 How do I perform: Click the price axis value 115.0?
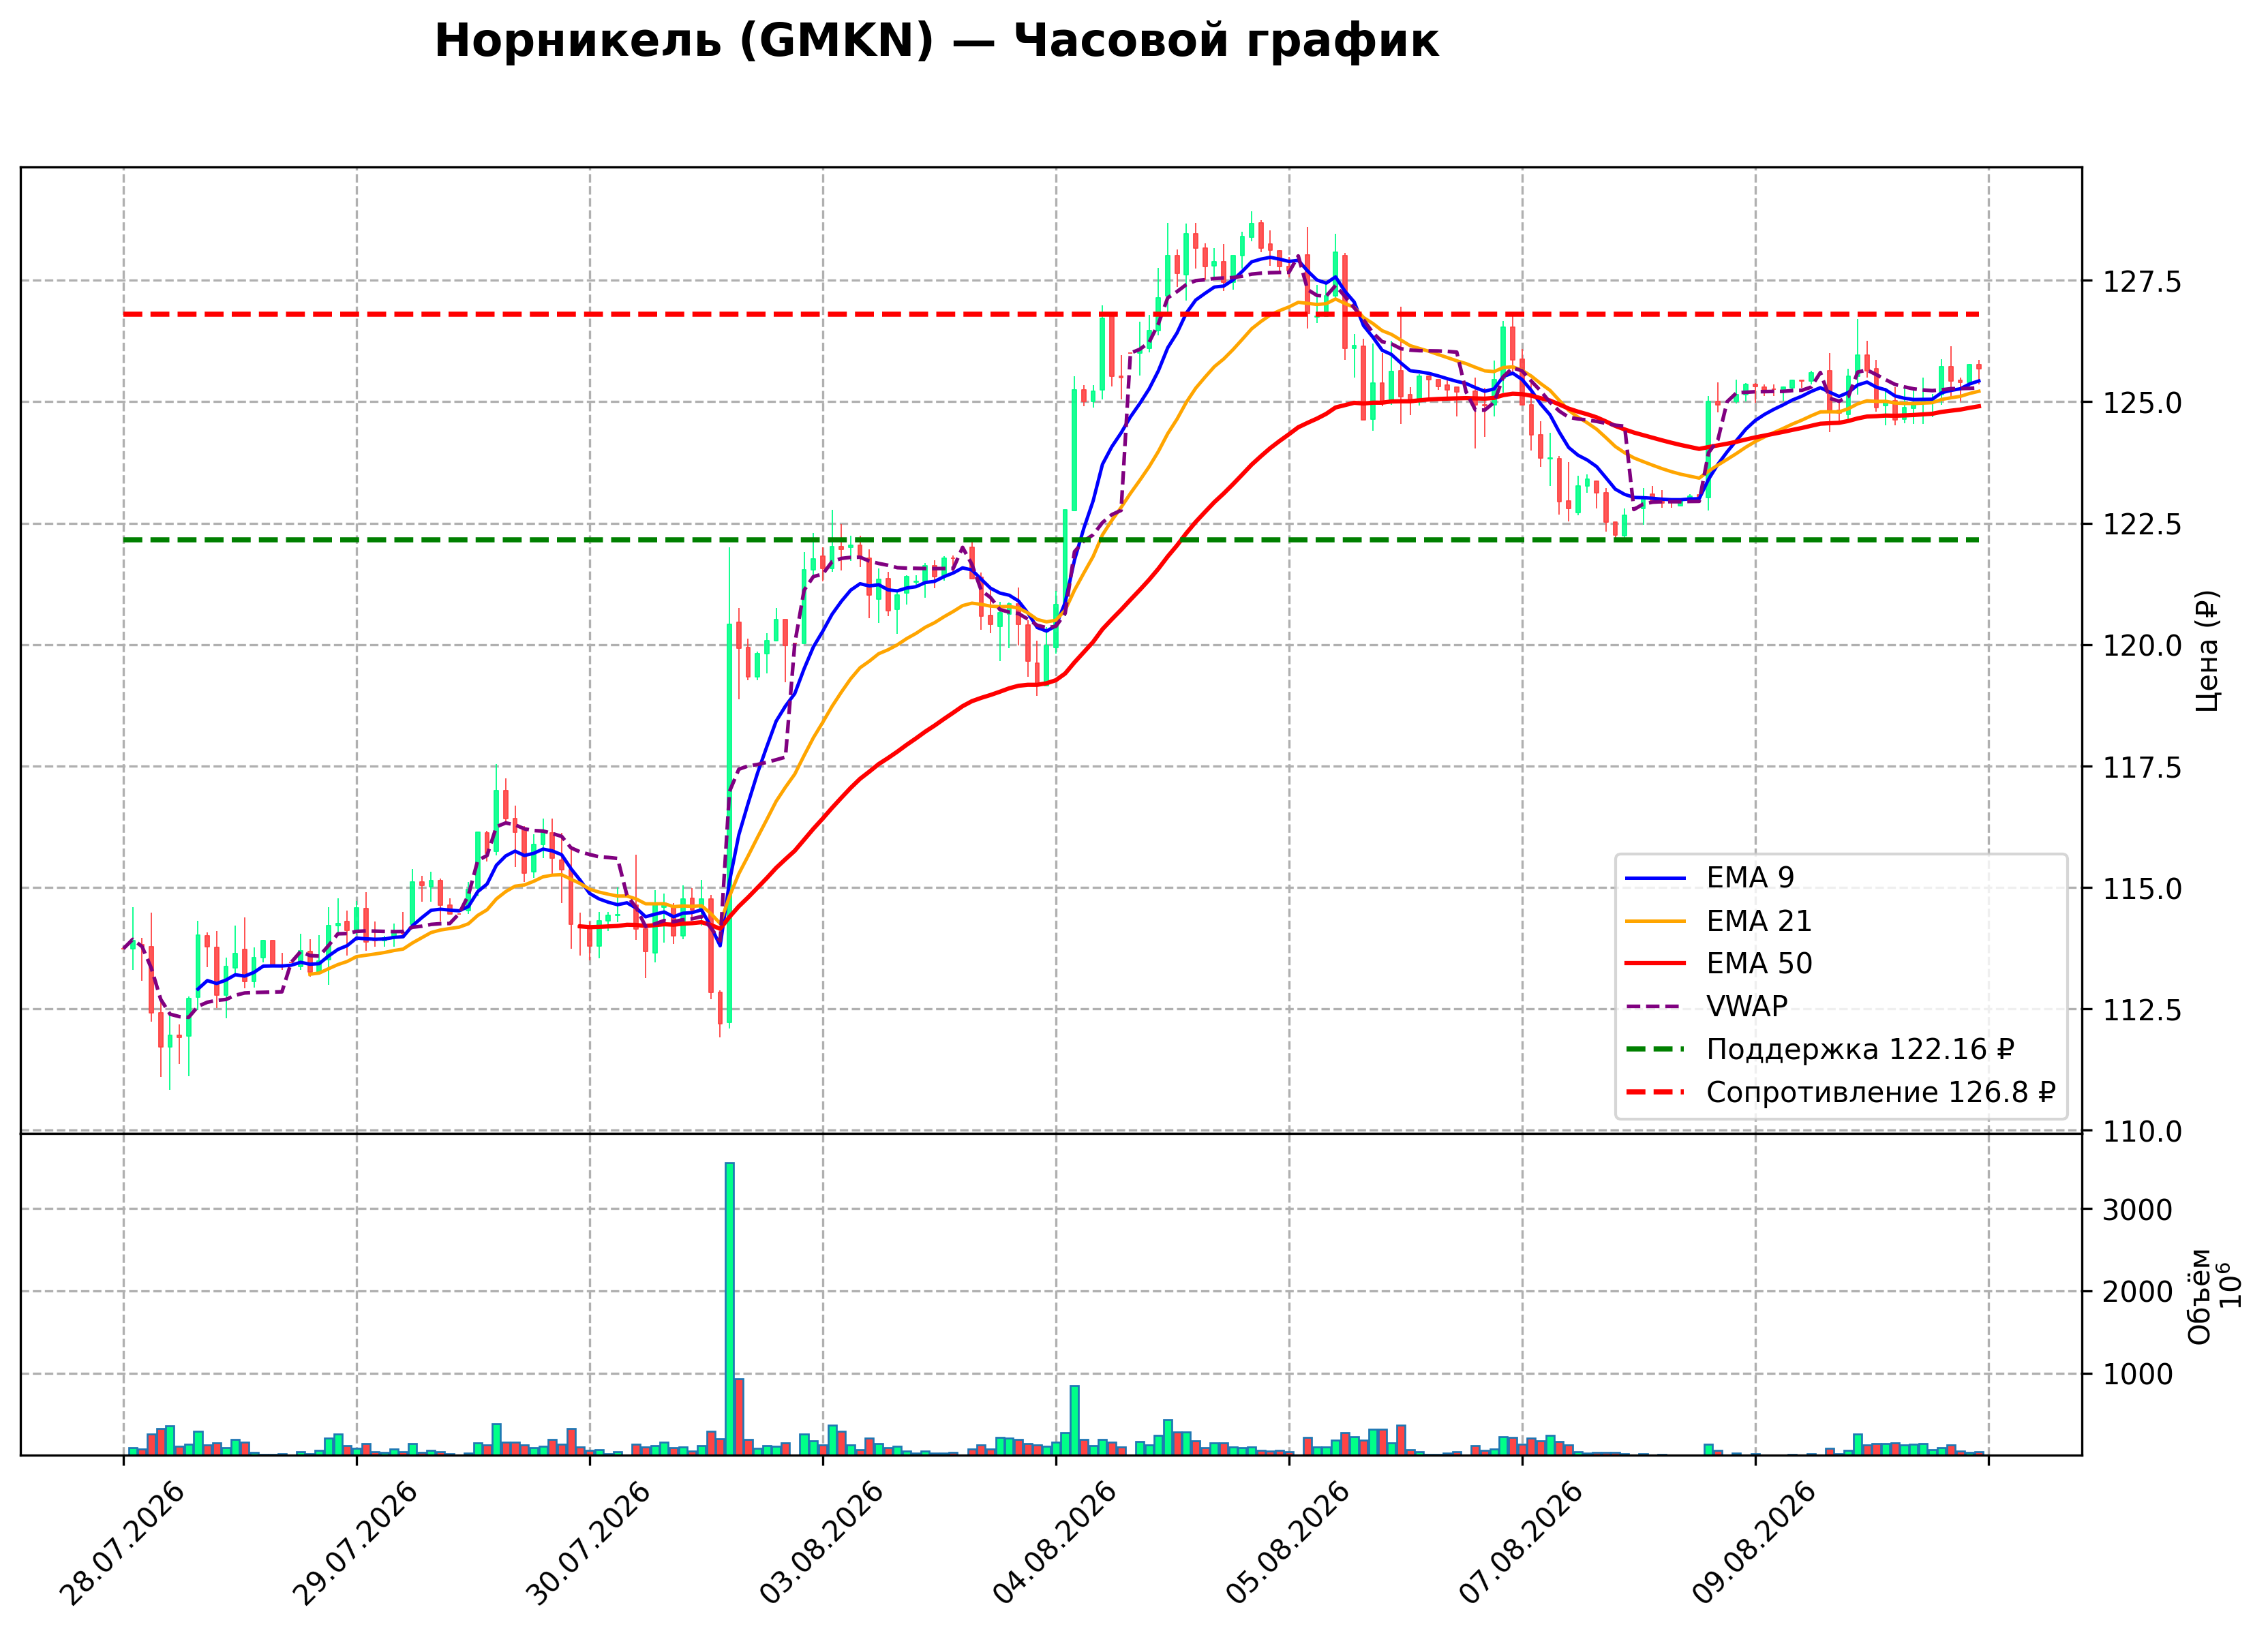tap(2142, 889)
